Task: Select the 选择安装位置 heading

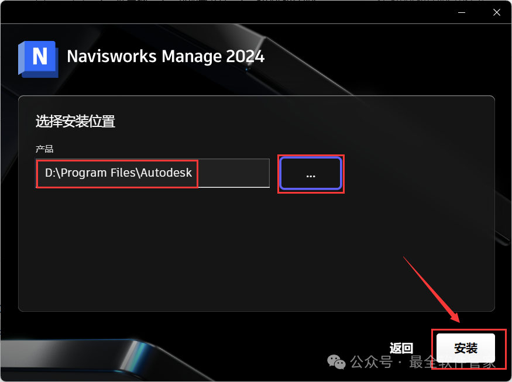Action: (x=75, y=122)
